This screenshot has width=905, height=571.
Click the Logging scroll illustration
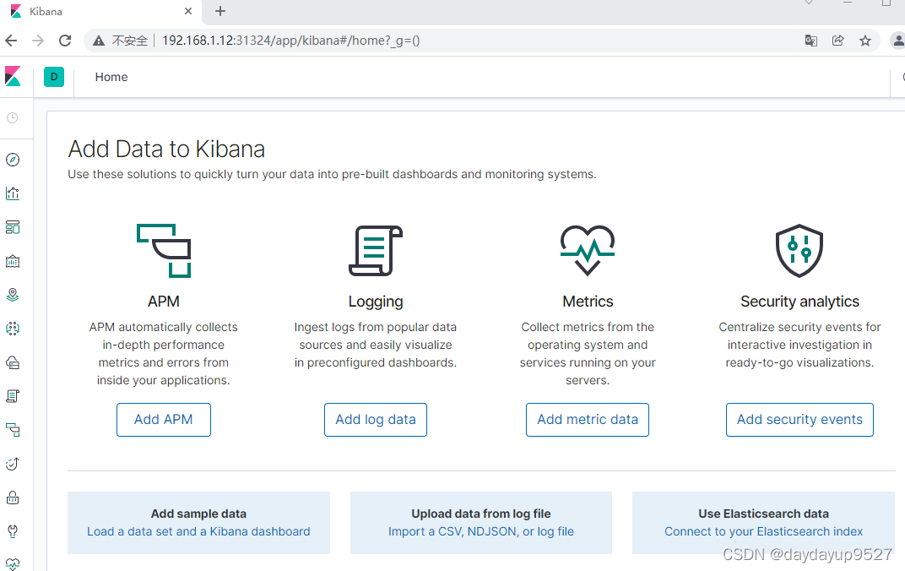click(x=376, y=251)
